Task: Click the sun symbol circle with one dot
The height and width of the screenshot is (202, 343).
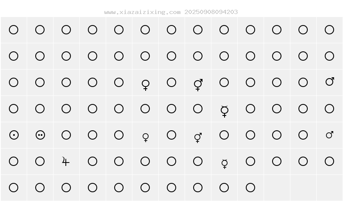Action: (14, 135)
